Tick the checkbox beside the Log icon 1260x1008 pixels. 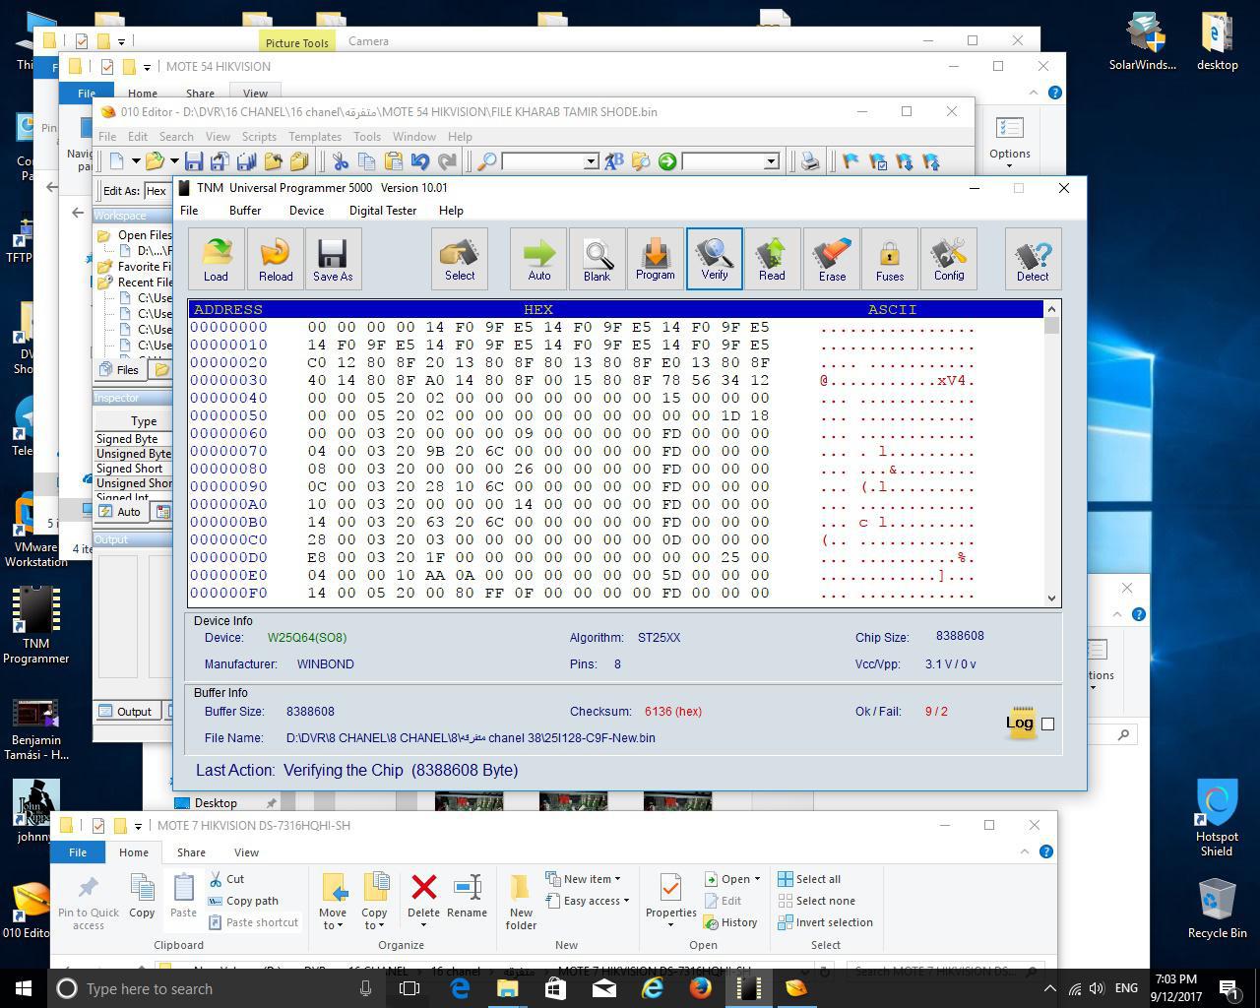tap(1047, 724)
